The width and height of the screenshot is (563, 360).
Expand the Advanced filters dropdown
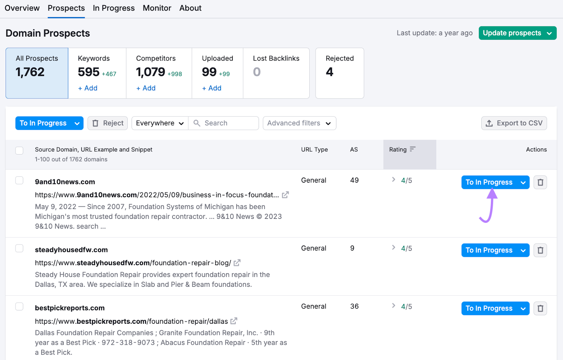pyautogui.click(x=299, y=123)
